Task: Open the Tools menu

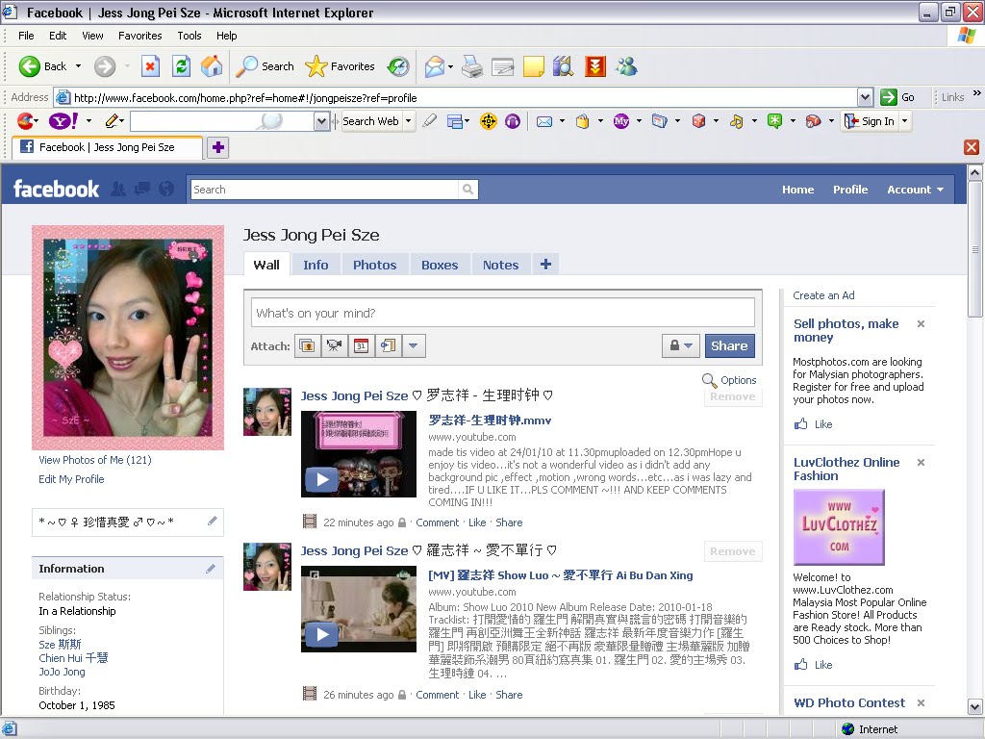Action: (x=189, y=36)
